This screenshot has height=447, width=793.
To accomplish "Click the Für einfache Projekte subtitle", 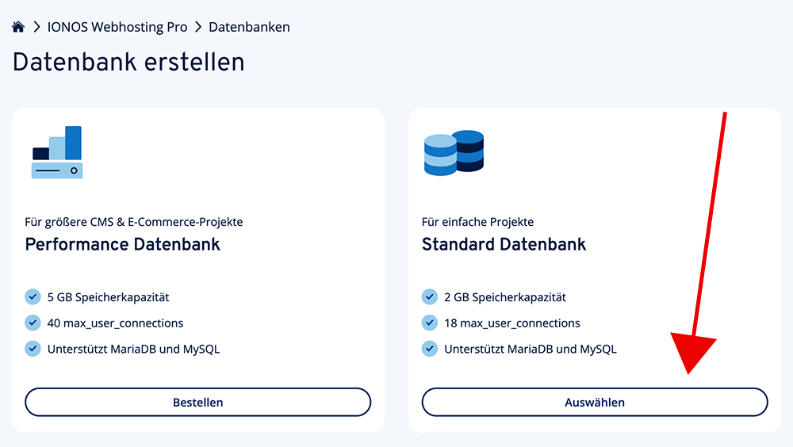I will tap(477, 222).
